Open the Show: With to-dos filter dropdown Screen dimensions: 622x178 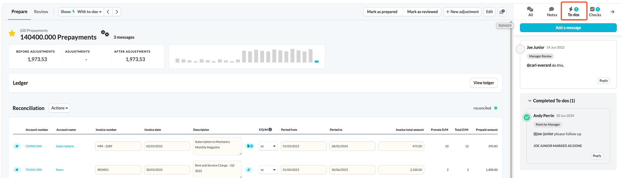click(81, 12)
